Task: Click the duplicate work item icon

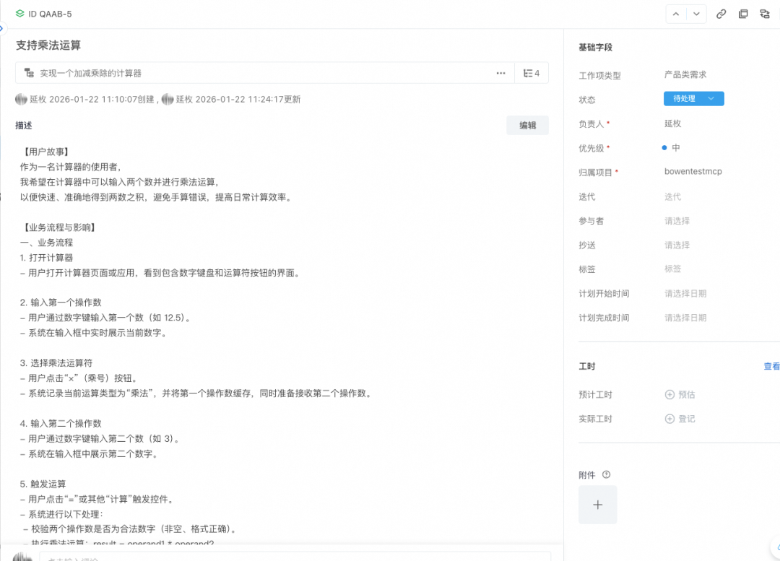Action: [x=743, y=14]
